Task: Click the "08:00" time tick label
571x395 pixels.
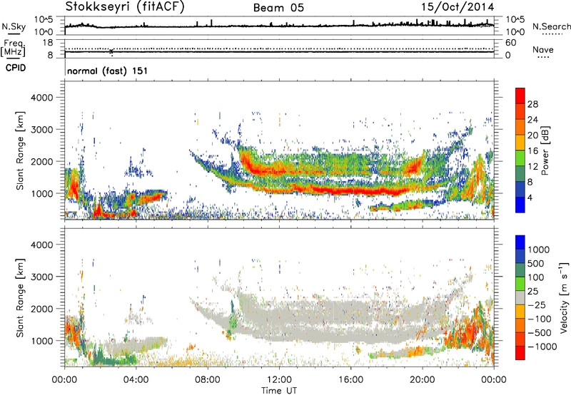Action: pos(208,380)
